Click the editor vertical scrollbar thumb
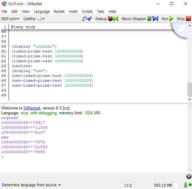The height and width of the screenshot is (189, 192). (190, 89)
